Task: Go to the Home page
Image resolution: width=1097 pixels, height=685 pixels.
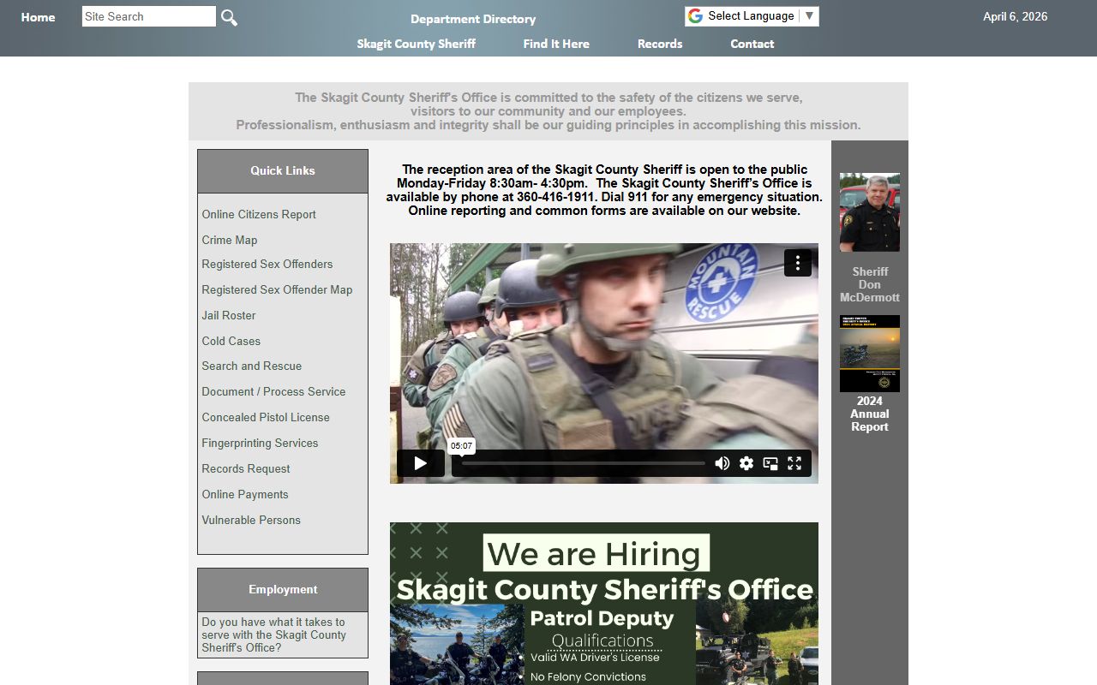Action: (x=38, y=17)
